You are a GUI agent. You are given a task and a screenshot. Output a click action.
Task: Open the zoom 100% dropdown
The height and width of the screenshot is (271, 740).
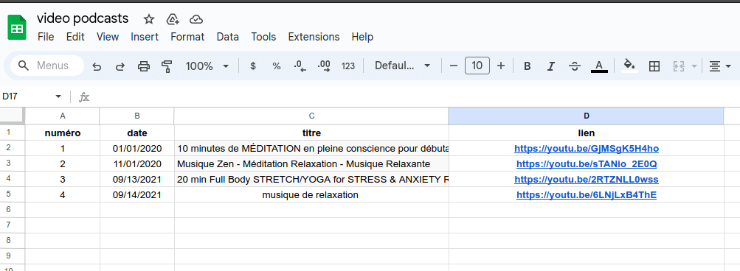pos(207,66)
